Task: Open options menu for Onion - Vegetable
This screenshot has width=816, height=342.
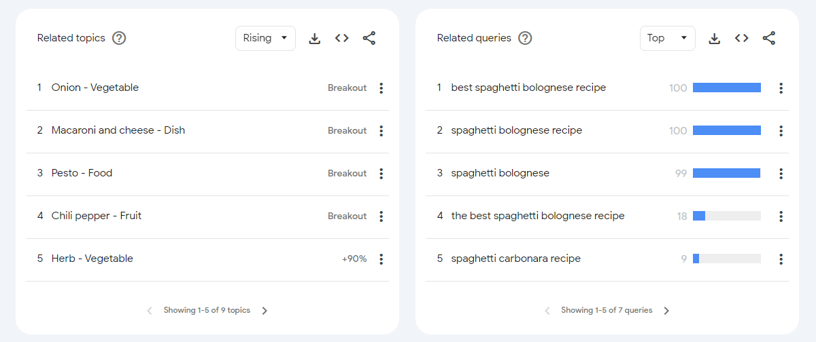Action: tap(381, 88)
